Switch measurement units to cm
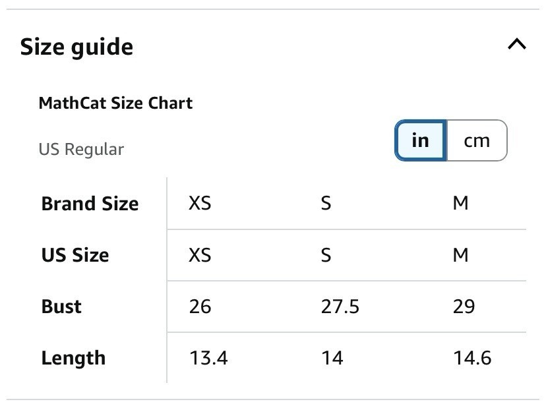546x410 pixels. tap(477, 140)
